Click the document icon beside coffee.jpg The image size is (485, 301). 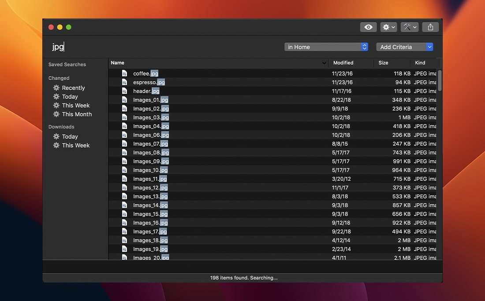click(125, 73)
